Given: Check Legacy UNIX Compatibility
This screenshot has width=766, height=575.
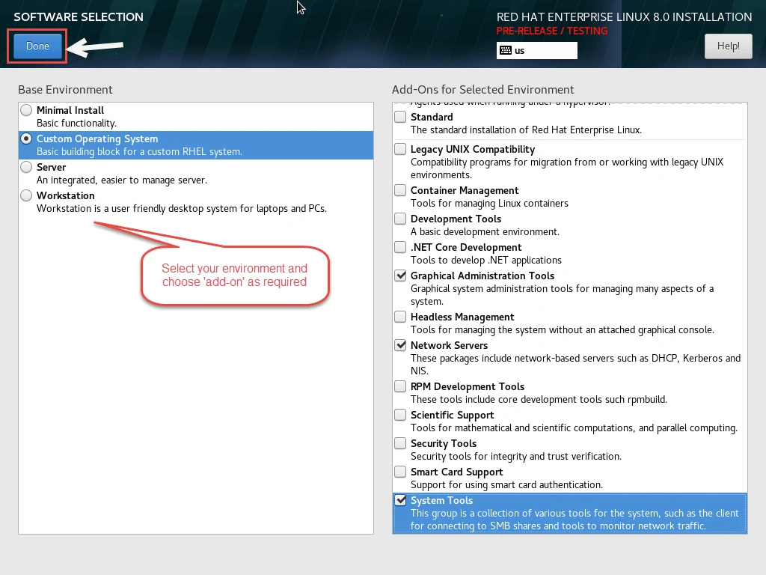Looking at the screenshot, I should [401, 149].
